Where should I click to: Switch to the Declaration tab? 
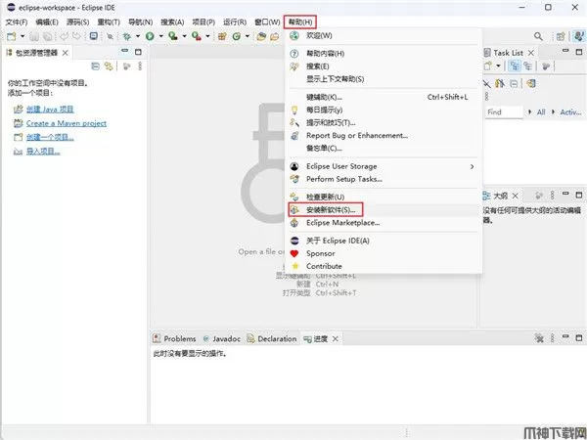point(272,339)
